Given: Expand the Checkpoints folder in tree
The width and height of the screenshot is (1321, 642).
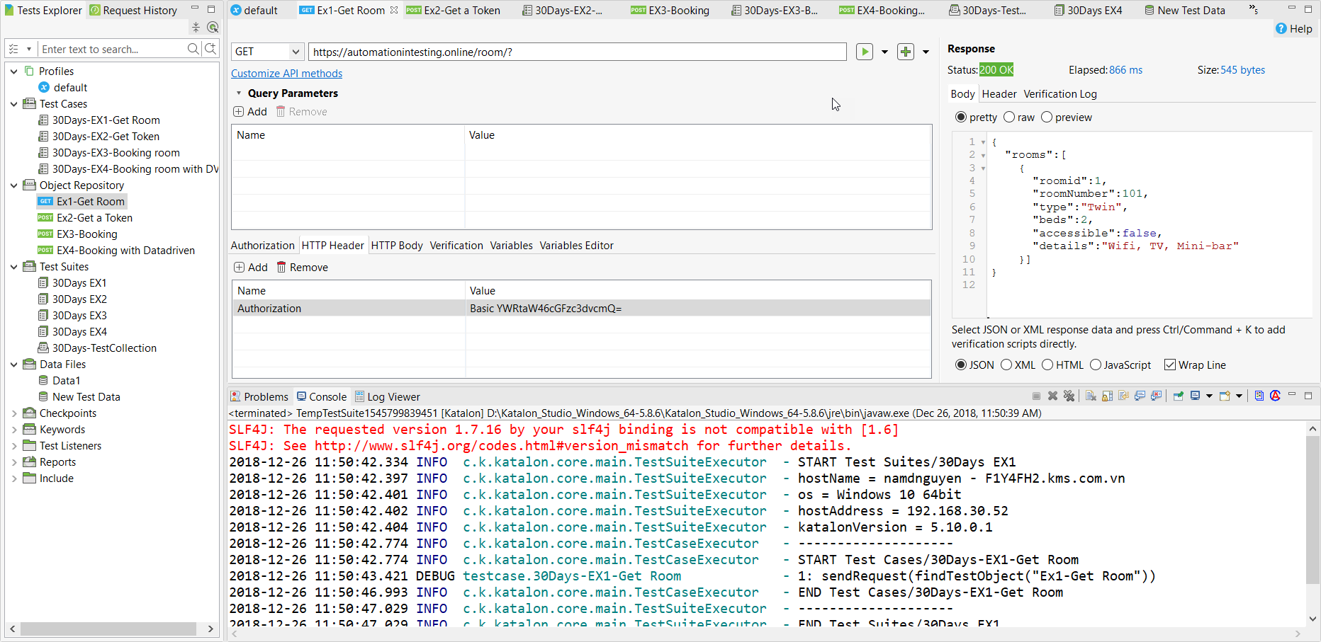Looking at the screenshot, I should (x=14, y=413).
